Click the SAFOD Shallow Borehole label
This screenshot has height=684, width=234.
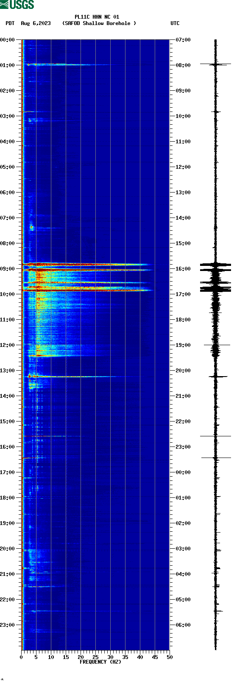[99, 23]
